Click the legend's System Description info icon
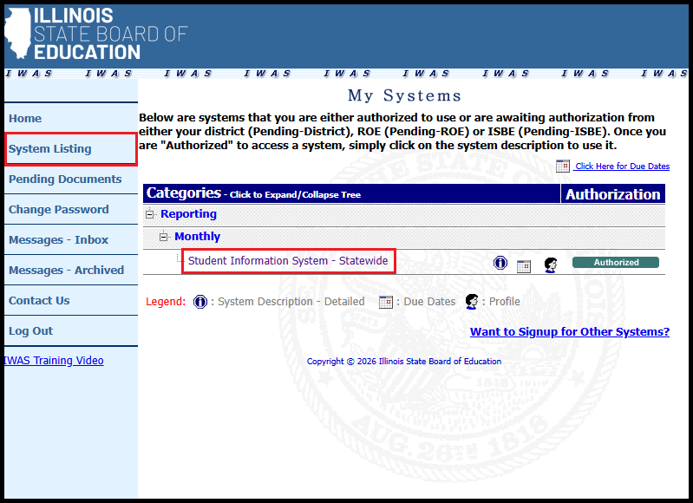The image size is (693, 503). (200, 302)
